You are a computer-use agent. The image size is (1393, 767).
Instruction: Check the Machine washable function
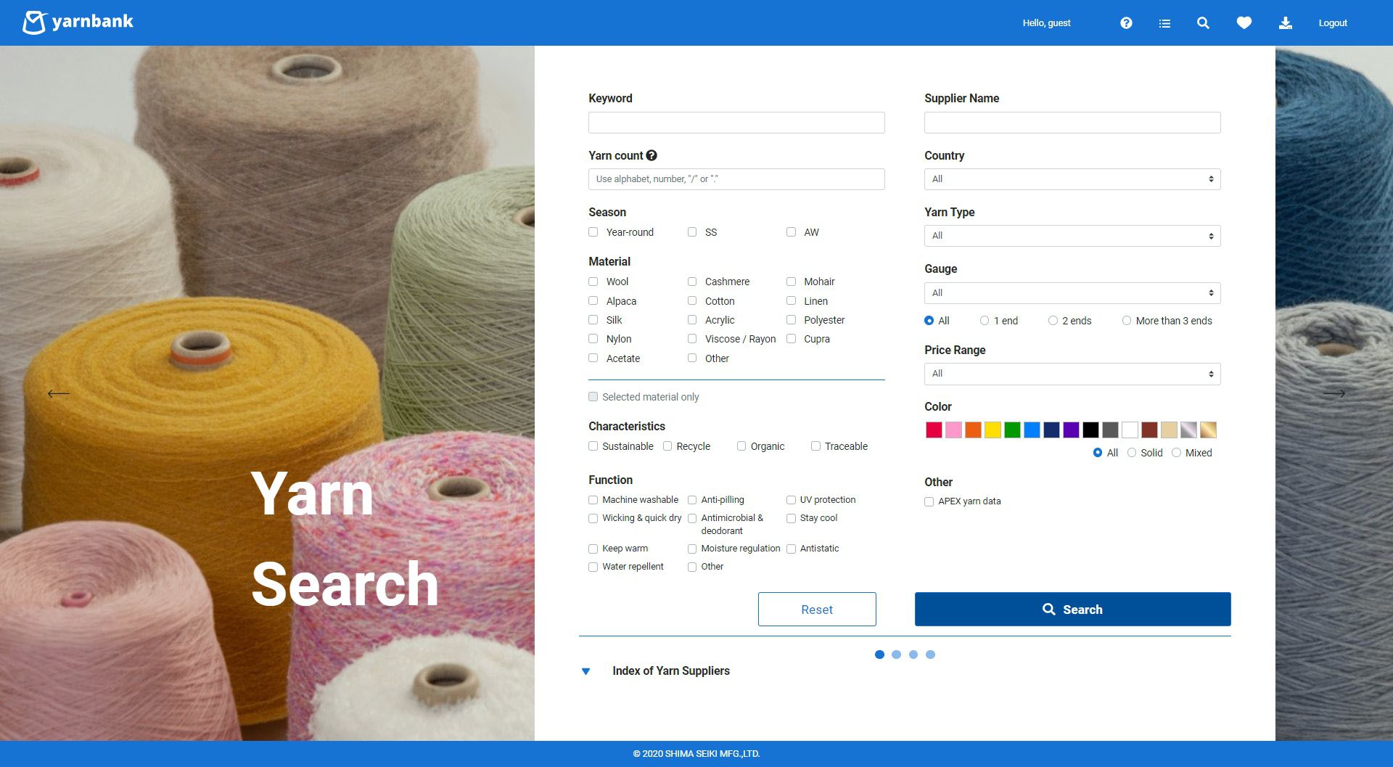[x=593, y=500]
